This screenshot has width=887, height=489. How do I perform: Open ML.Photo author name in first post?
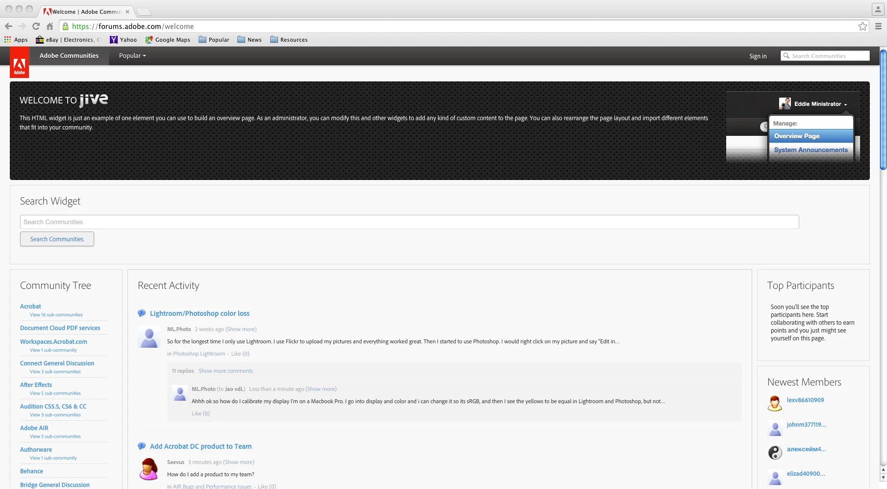179,329
